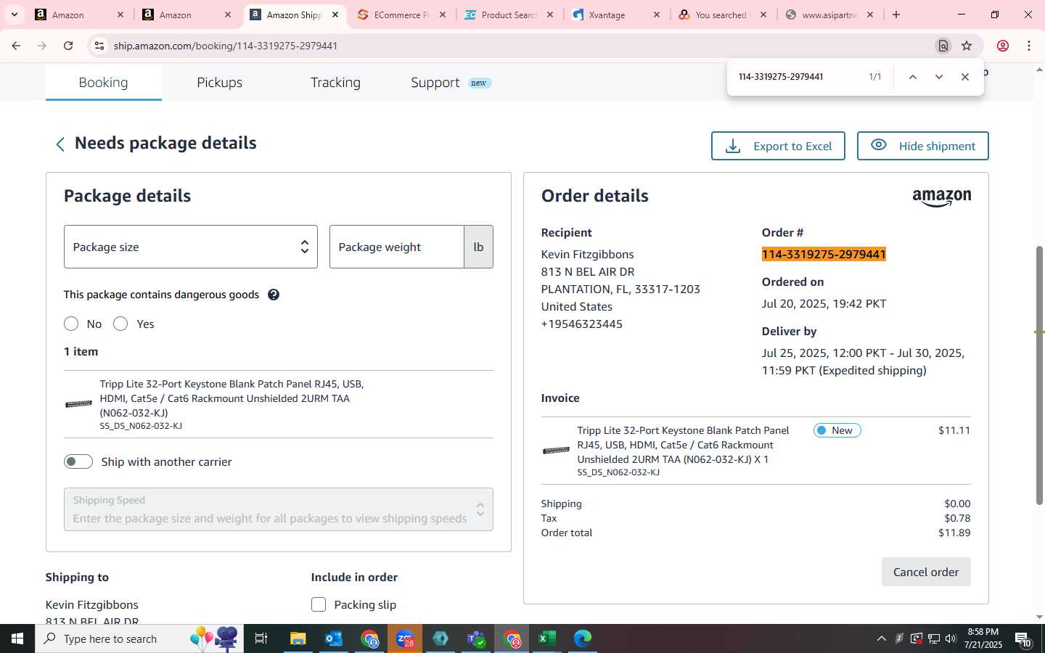The image size is (1045, 653).
Task: Open the tab search dropdown arrow
Action: (x=14, y=15)
